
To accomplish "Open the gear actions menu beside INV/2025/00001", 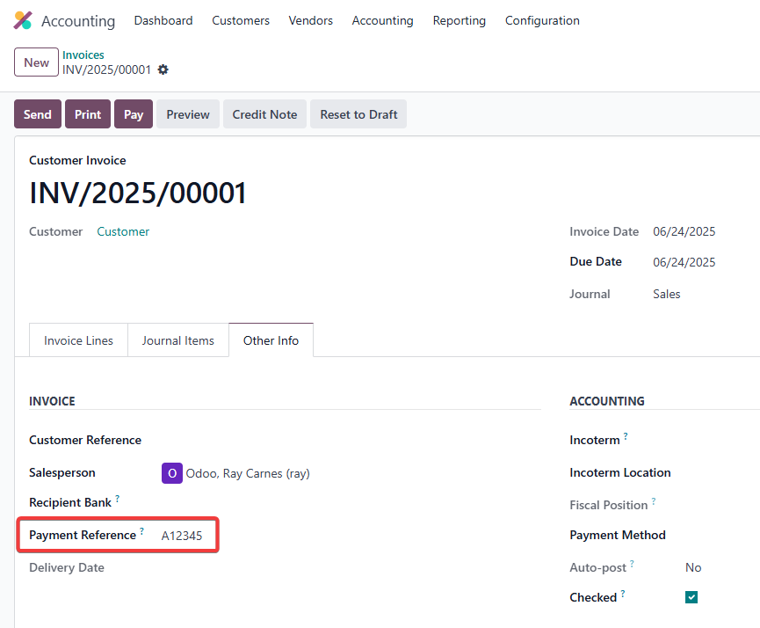I will pyautogui.click(x=163, y=69).
